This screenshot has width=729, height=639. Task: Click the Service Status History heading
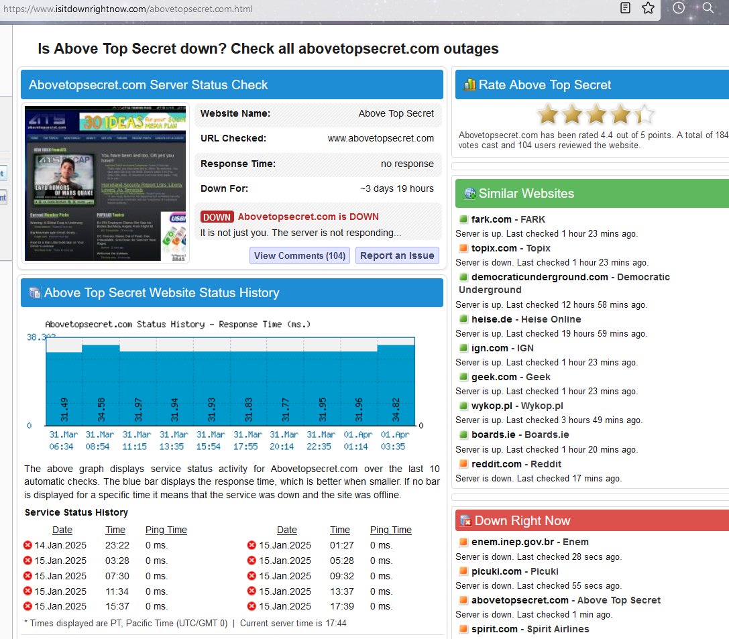tap(76, 512)
